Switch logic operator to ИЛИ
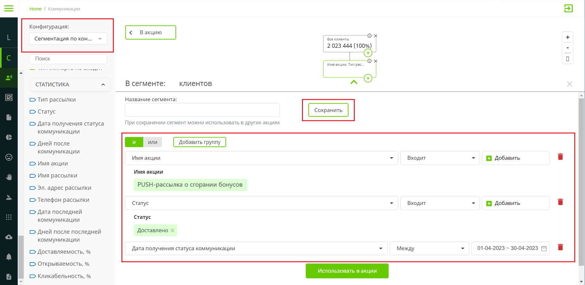Viewport: 585px width, 285px height. click(152, 142)
